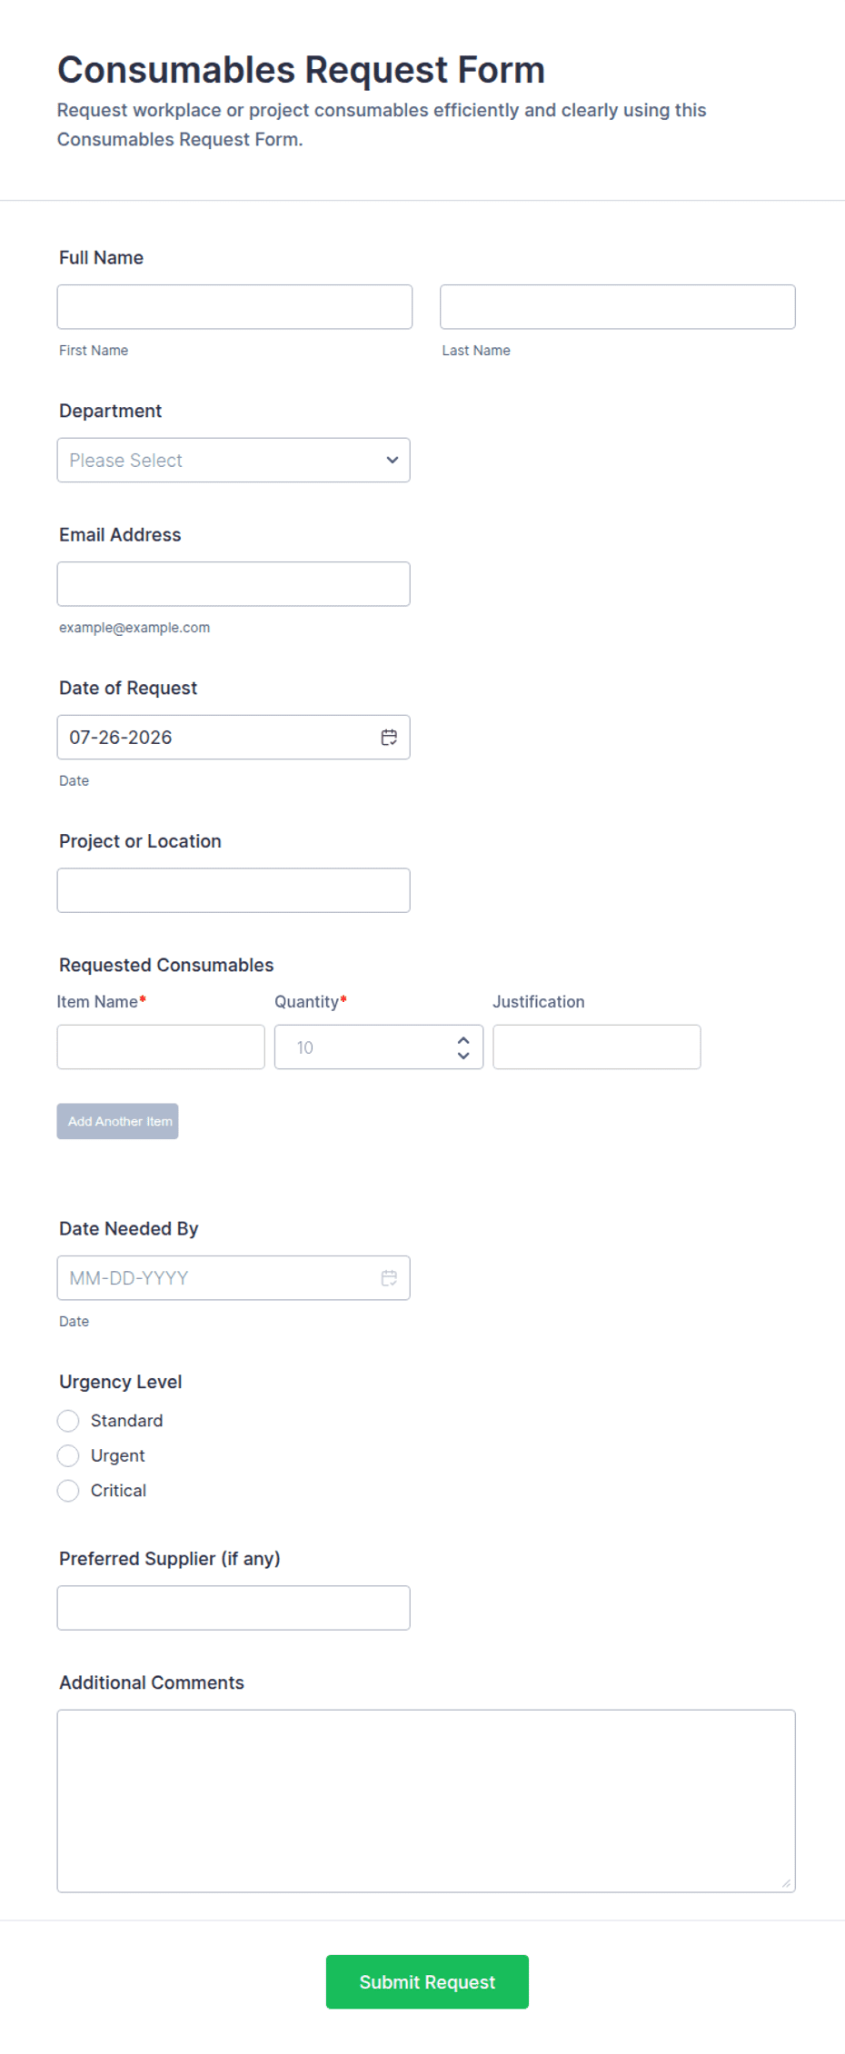Submit the request with green button
Screen dimensions: 845x2054
pos(427,1981)
